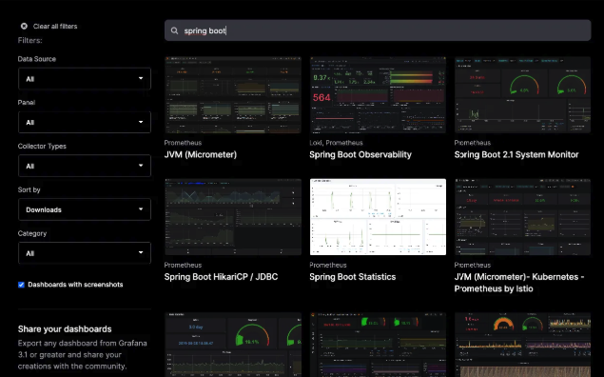Viewport: 604px width, 377px height.
Task: Open JVM (Micrometer) dashboard thumbnail
Action: tap(233, 95)
